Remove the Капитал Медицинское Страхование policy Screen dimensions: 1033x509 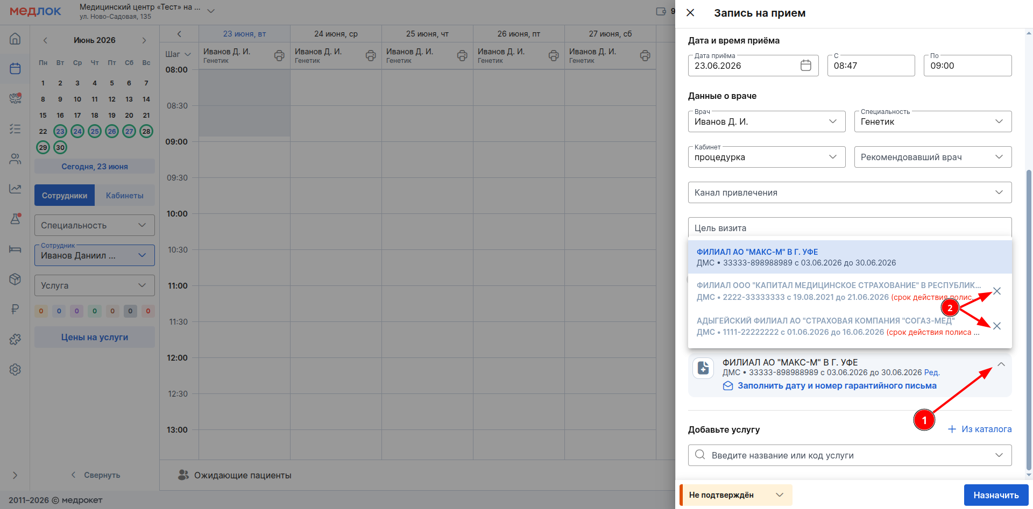997,291
